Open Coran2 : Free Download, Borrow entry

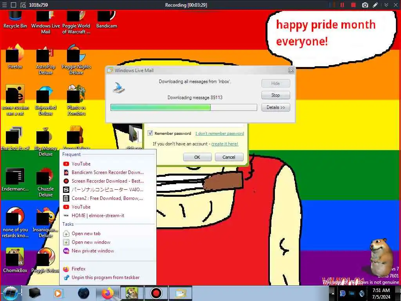pos(108,198)
